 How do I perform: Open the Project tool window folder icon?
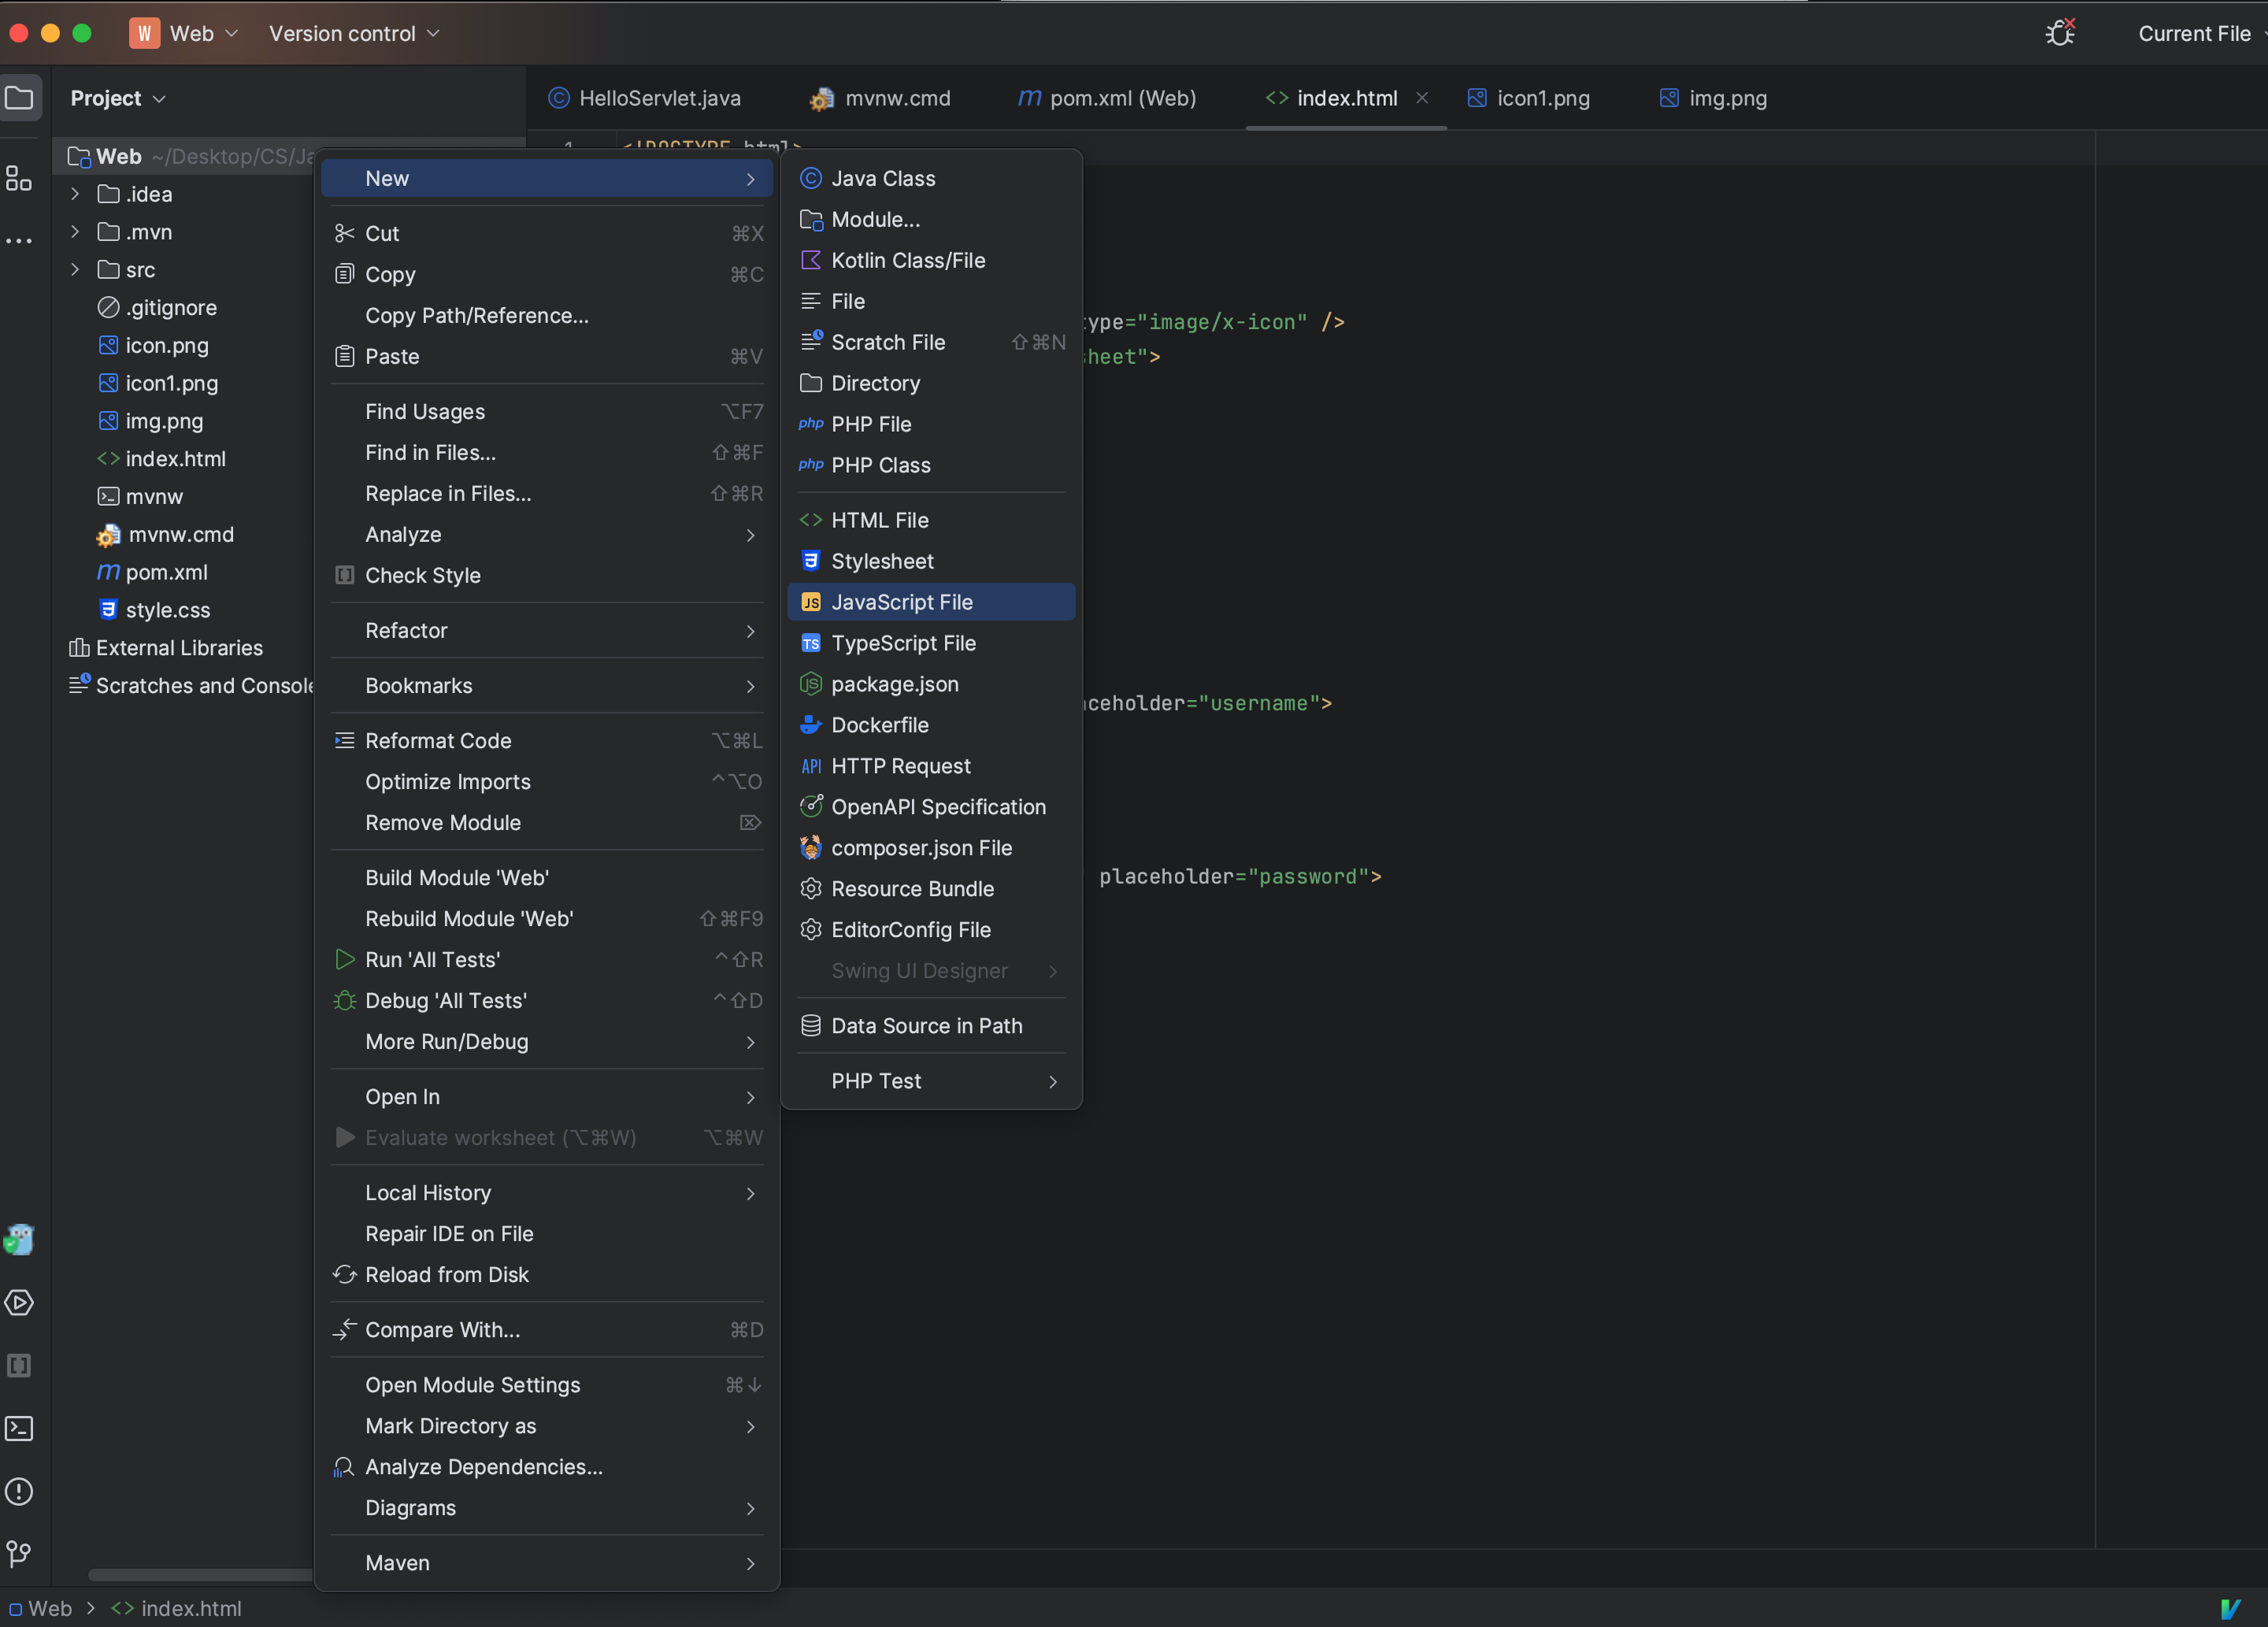(20, 97)
